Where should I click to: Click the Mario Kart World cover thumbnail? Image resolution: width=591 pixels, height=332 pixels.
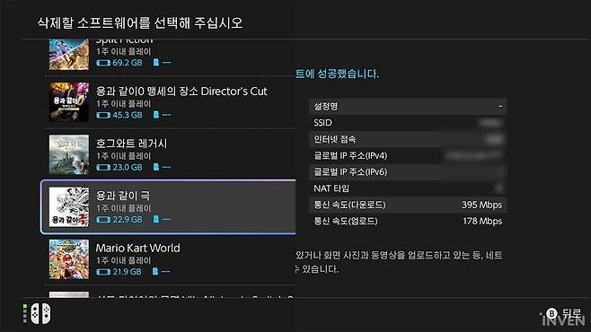click(69, 259)
